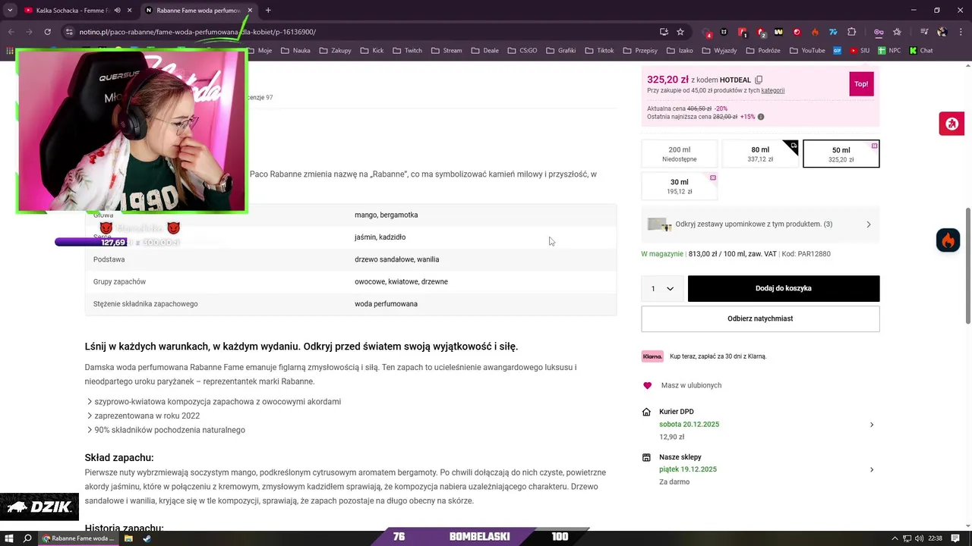
Task: Reload the Notino page
Action: click(x=47, y=32)
